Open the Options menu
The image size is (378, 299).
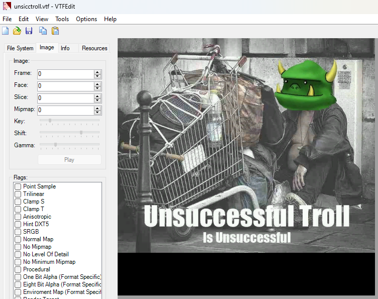click(x=86, y=19)
